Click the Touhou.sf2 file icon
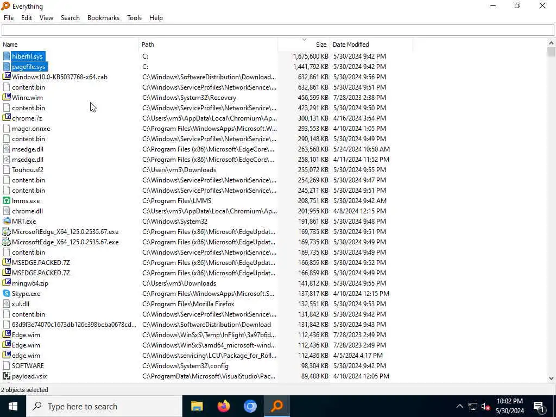Image resolution: width=556 pixels, height=417 pixels. (x=7, y=169)
